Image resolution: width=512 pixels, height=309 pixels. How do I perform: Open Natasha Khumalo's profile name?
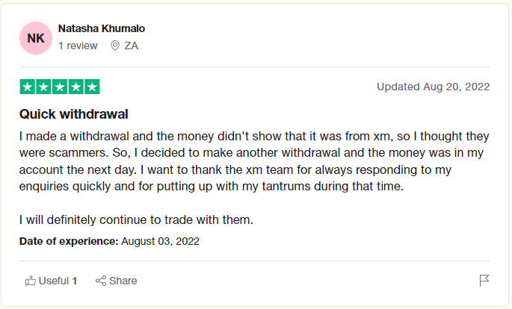(102, 28)
